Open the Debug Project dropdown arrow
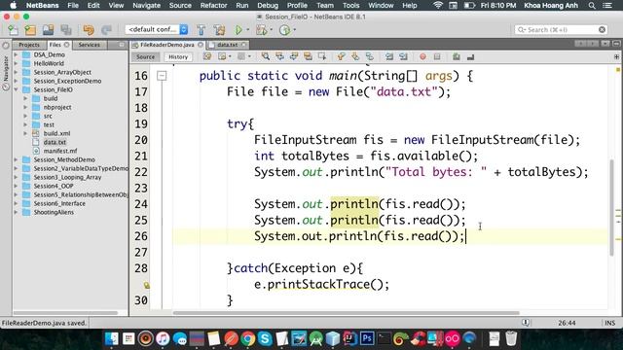 point(271,30)
